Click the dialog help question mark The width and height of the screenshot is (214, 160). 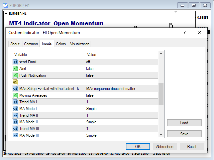tap(185, 32)
